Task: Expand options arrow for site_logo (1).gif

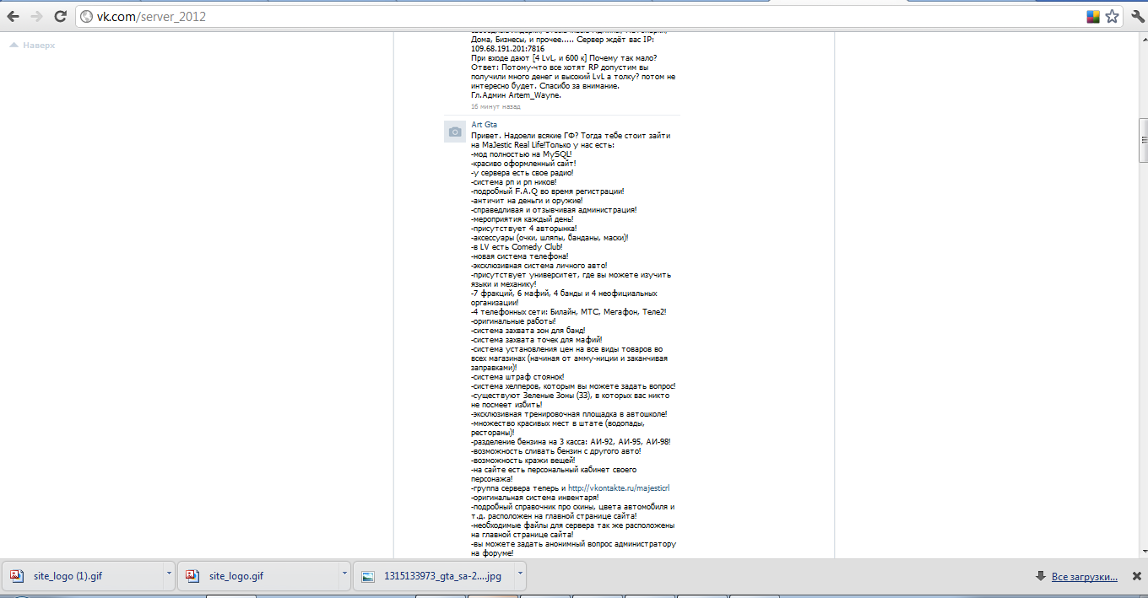Action: [169, 573]
